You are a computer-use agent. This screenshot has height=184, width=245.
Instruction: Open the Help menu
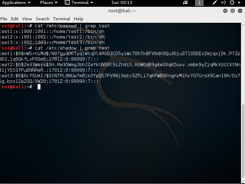(78, 19)
